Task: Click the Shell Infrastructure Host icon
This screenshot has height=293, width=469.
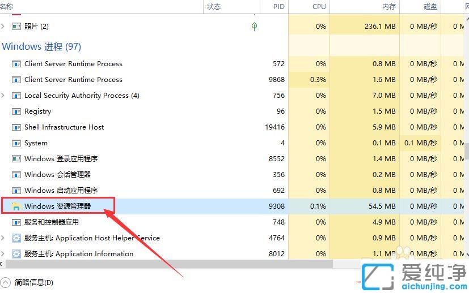Action: pos(16,127)
